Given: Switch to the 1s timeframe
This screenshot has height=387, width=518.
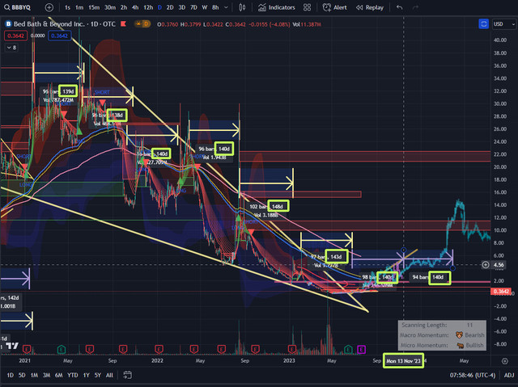Looking at the screenshot, I should pyautogui.click(x=67, y=7).
